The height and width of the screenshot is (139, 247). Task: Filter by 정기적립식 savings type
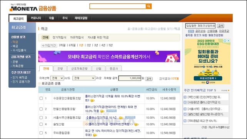59,38
